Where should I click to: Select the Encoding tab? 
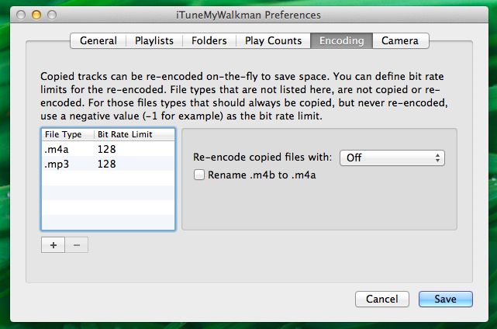coord(341,40)
